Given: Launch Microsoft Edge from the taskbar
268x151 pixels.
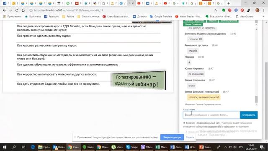Looking at the screenshot, I should [33, 147].
